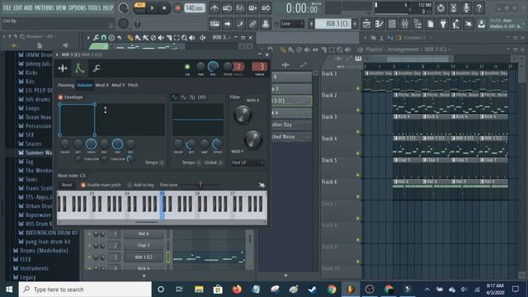Select the Panning envelope tab

pyautogui.click(x=66, y=85)
